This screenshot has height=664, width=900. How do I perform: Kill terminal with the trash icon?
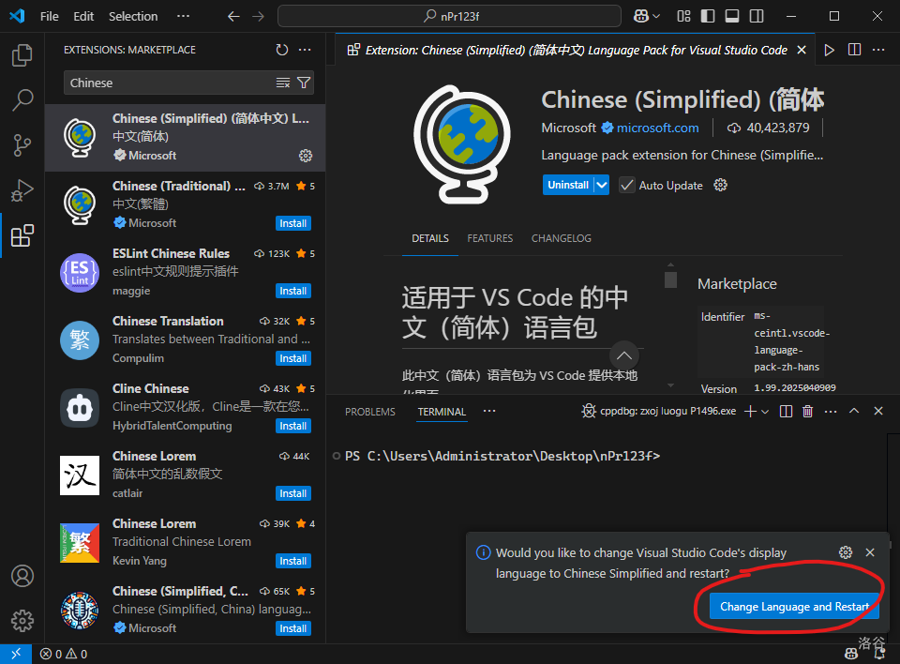(807, 412)
